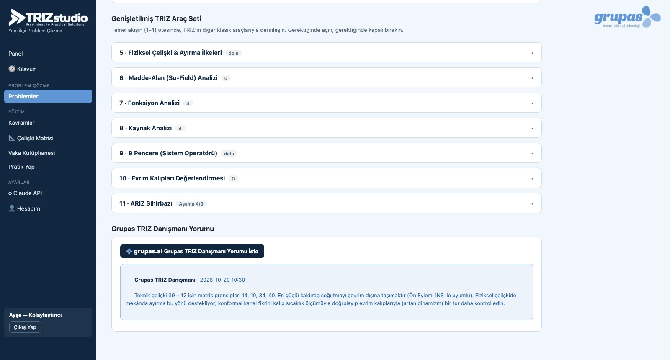
Task: Click the Hesabım user icon
Action: coord(12,208)
